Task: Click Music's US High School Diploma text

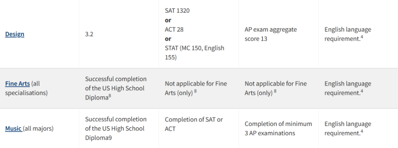Action: coord(115,128)
